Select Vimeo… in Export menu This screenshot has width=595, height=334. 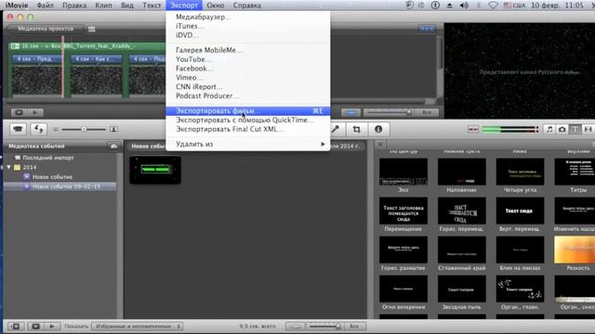tap(248, 78)
